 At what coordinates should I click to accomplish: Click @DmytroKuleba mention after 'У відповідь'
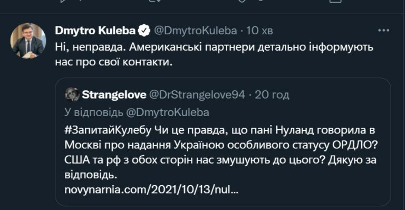click(168, 112)
